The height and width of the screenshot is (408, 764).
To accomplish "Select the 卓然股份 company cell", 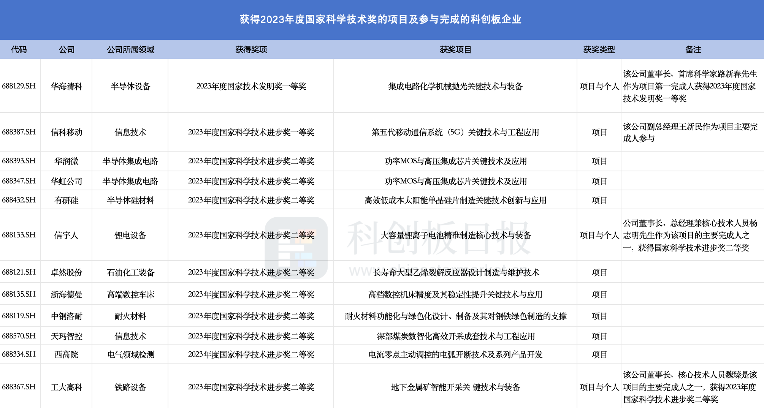I will click(x=67, y=273).
